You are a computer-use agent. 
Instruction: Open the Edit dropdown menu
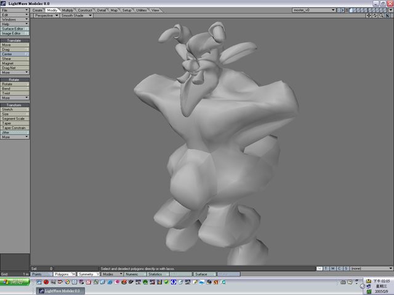pyautogui.click(x=15, y=15)
